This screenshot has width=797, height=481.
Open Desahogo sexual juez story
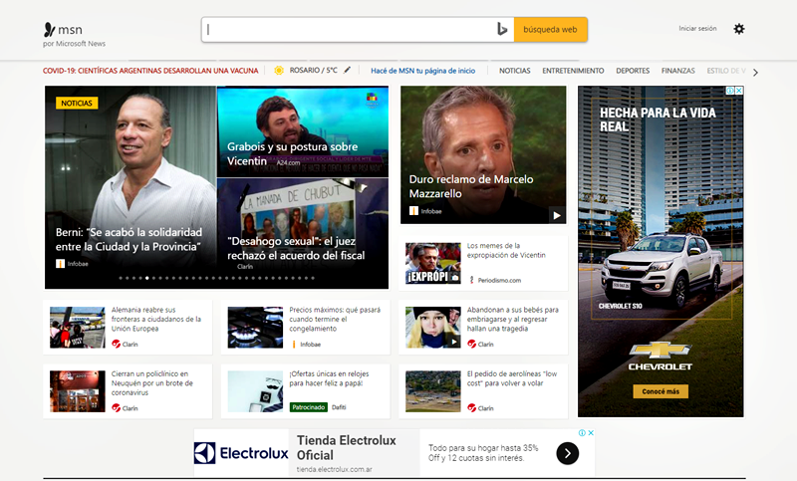click(x=296, y=248)
